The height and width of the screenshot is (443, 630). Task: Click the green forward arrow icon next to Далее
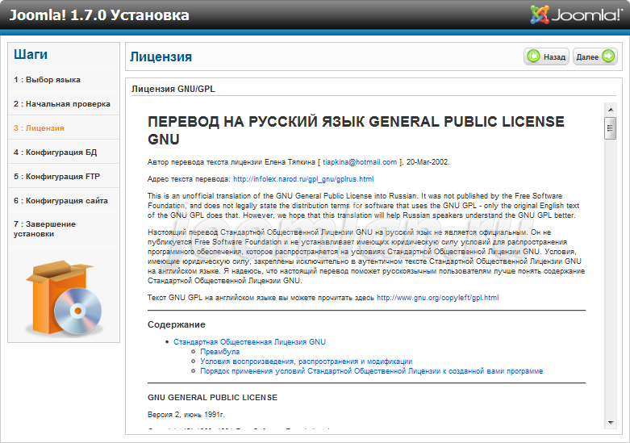click(x=608, y=56)
